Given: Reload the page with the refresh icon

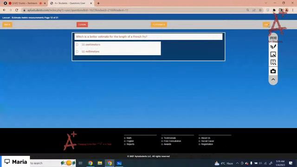Looking at the screenshot, I should (17, 10).
